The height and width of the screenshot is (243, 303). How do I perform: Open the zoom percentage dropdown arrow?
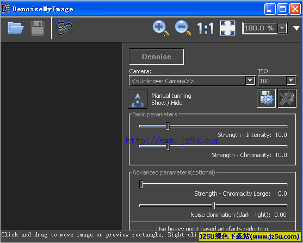(282, 28)
